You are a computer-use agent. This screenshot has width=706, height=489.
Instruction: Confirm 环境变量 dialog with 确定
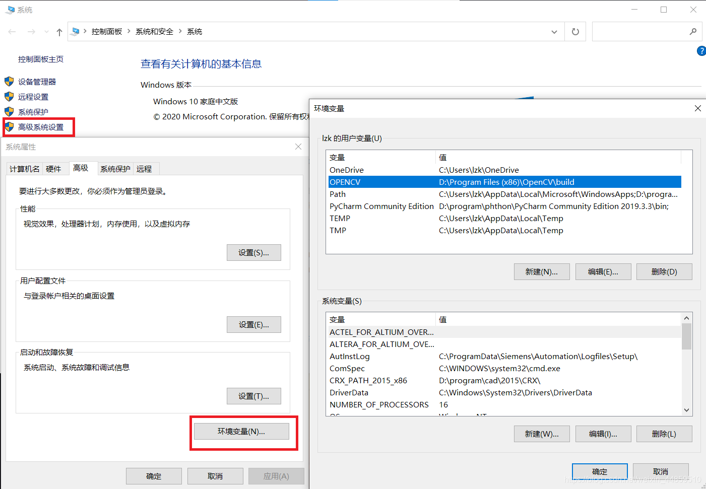point(600,472)
